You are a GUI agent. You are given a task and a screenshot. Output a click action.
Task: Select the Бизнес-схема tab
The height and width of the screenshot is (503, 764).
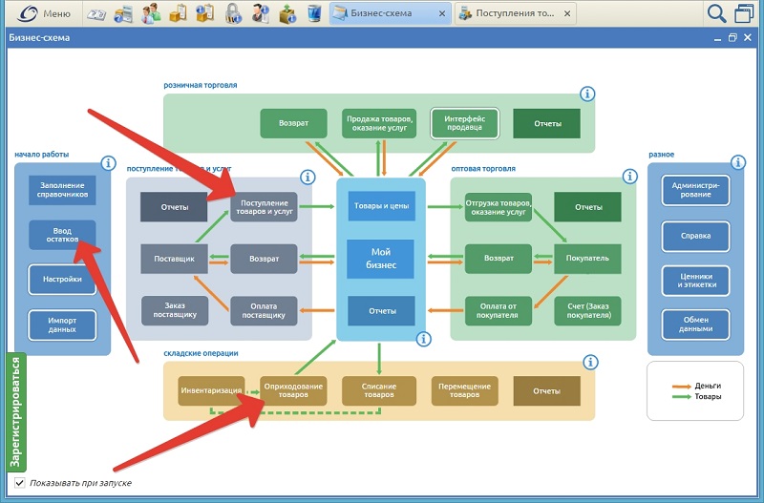tap(382, 13)
